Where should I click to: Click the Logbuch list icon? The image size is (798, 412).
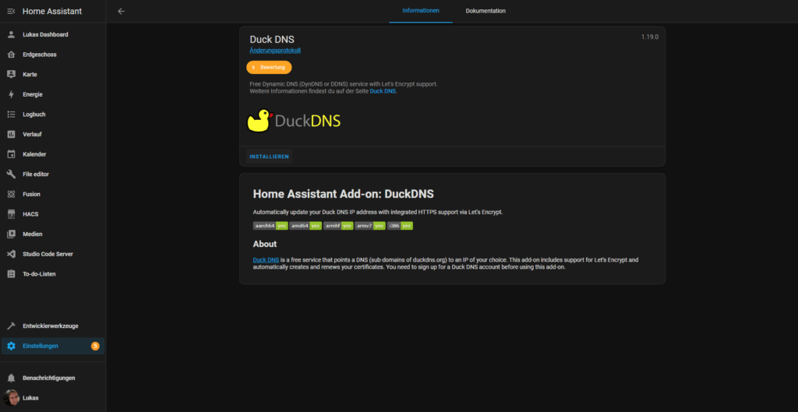pos(11,114)
